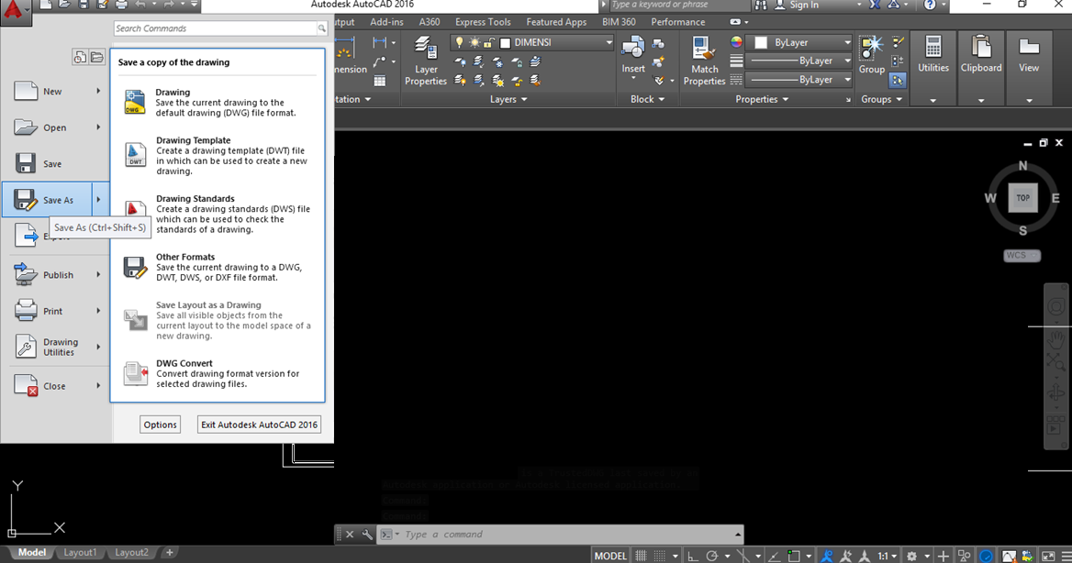
Task: Open the AutoCAD application menu button
Action: pos(15,11)
